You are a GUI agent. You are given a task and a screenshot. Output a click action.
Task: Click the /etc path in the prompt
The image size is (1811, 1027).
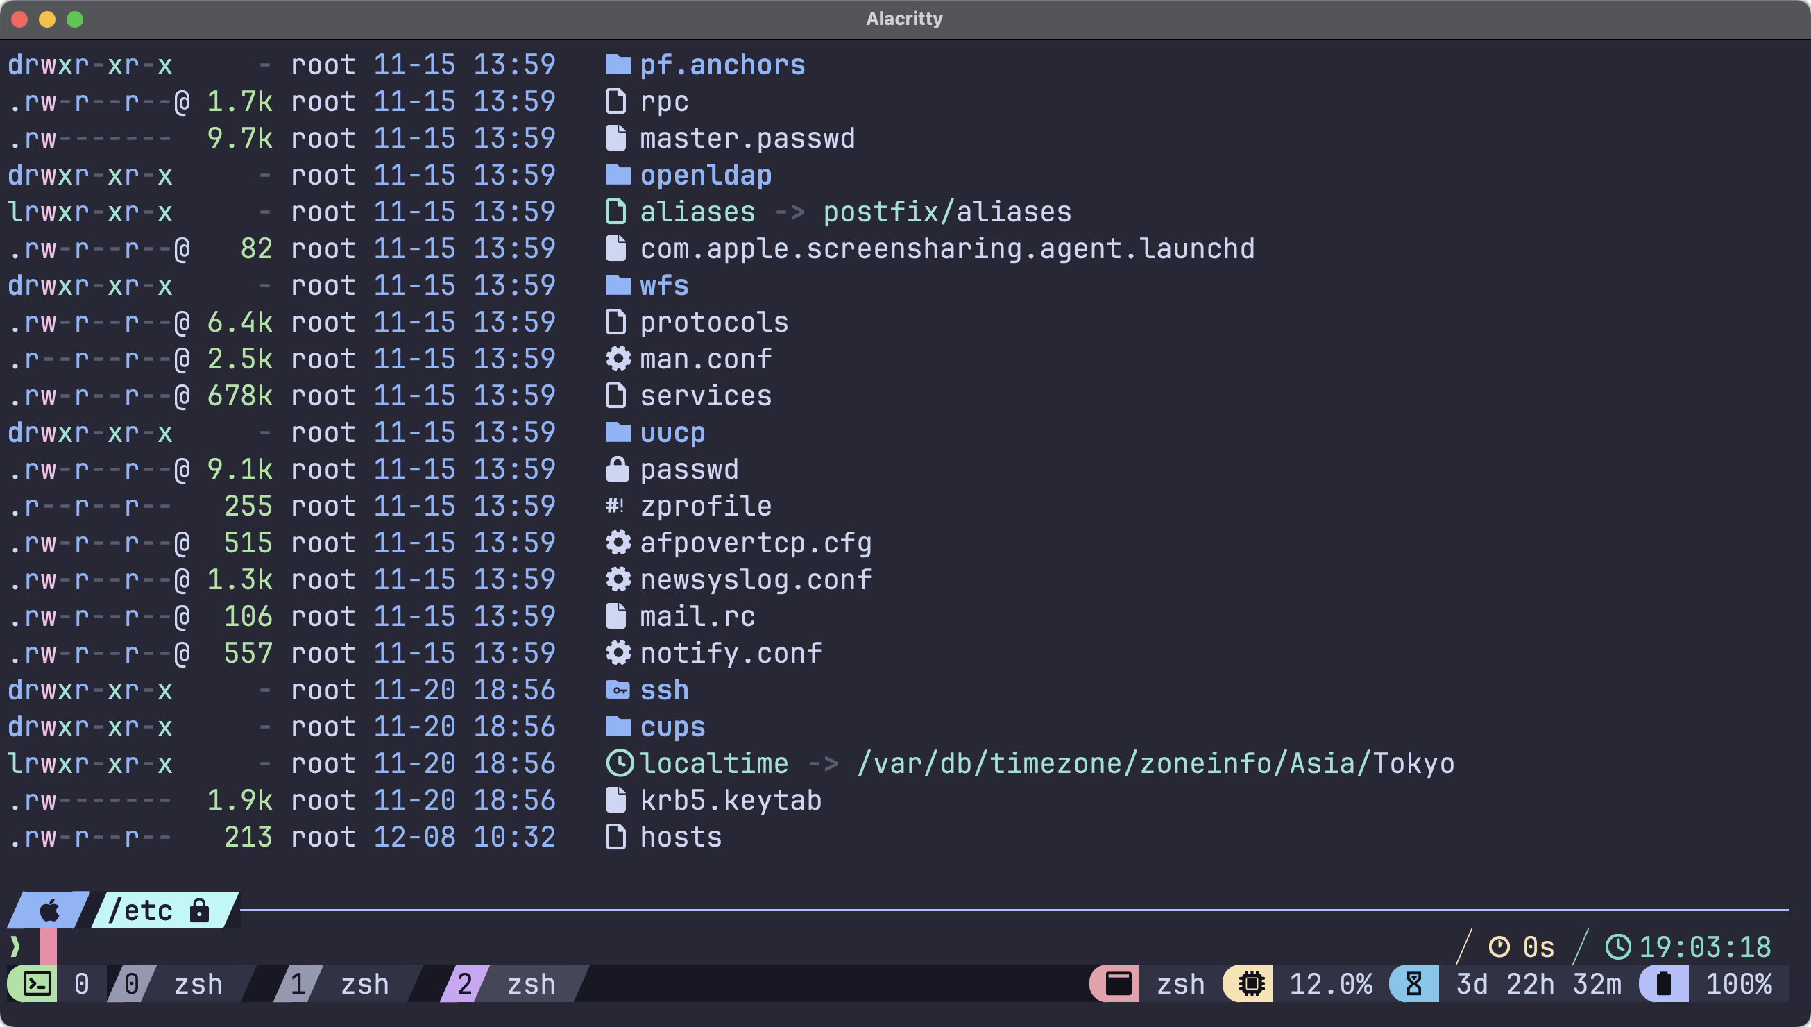(140, 910)
